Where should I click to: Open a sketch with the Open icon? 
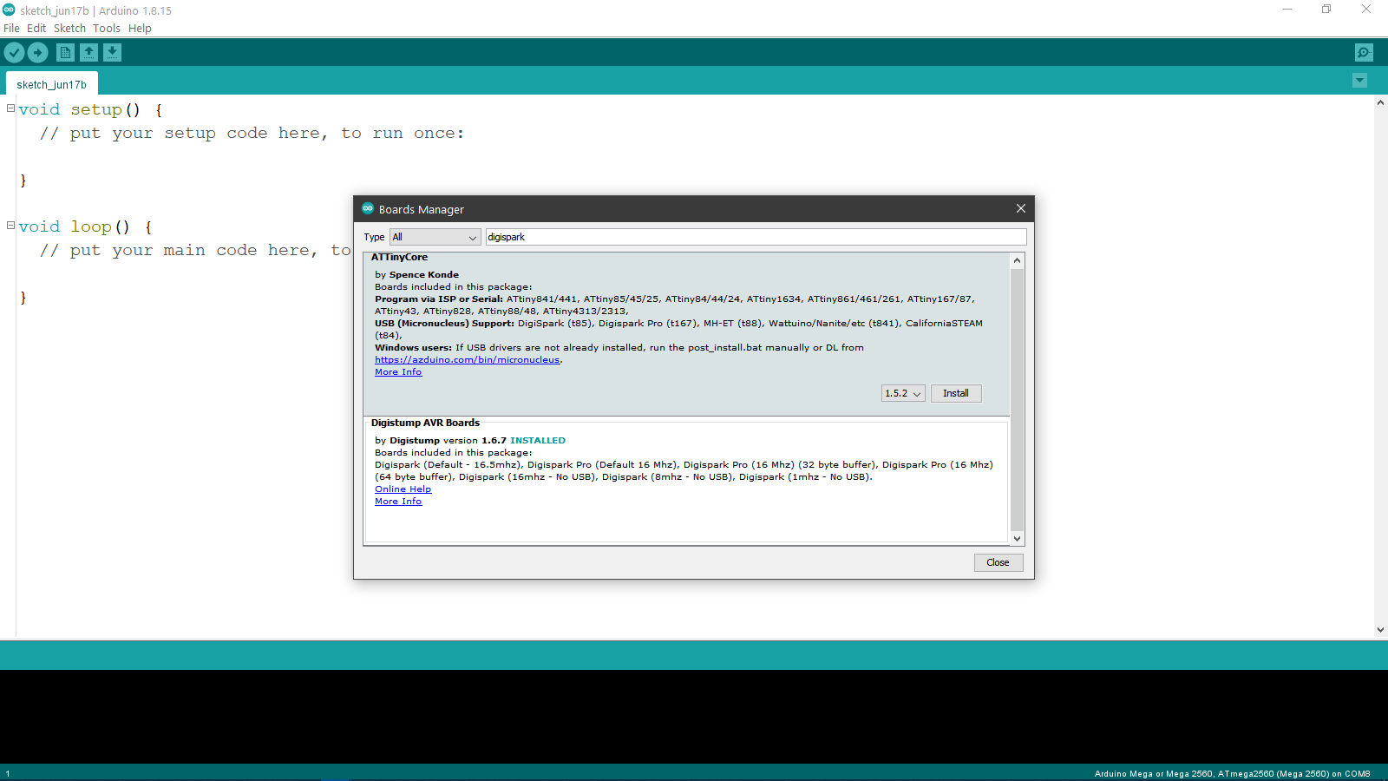coord(88,53)
